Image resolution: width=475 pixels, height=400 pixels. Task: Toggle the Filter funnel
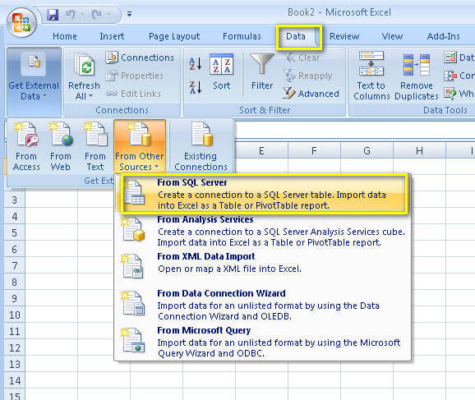pos(262,72)
